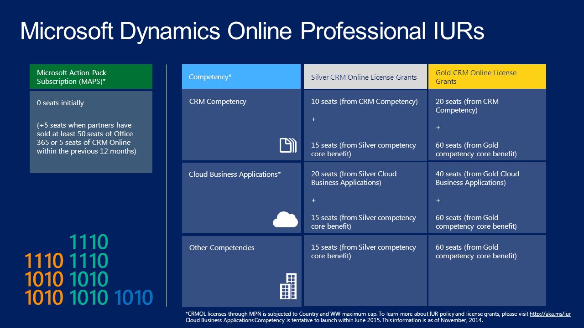This screenshot has width=584, height=328.
Task: Click '15 seats' text in Other Competencies Silver cell
Action: click(x=363, y=251)
